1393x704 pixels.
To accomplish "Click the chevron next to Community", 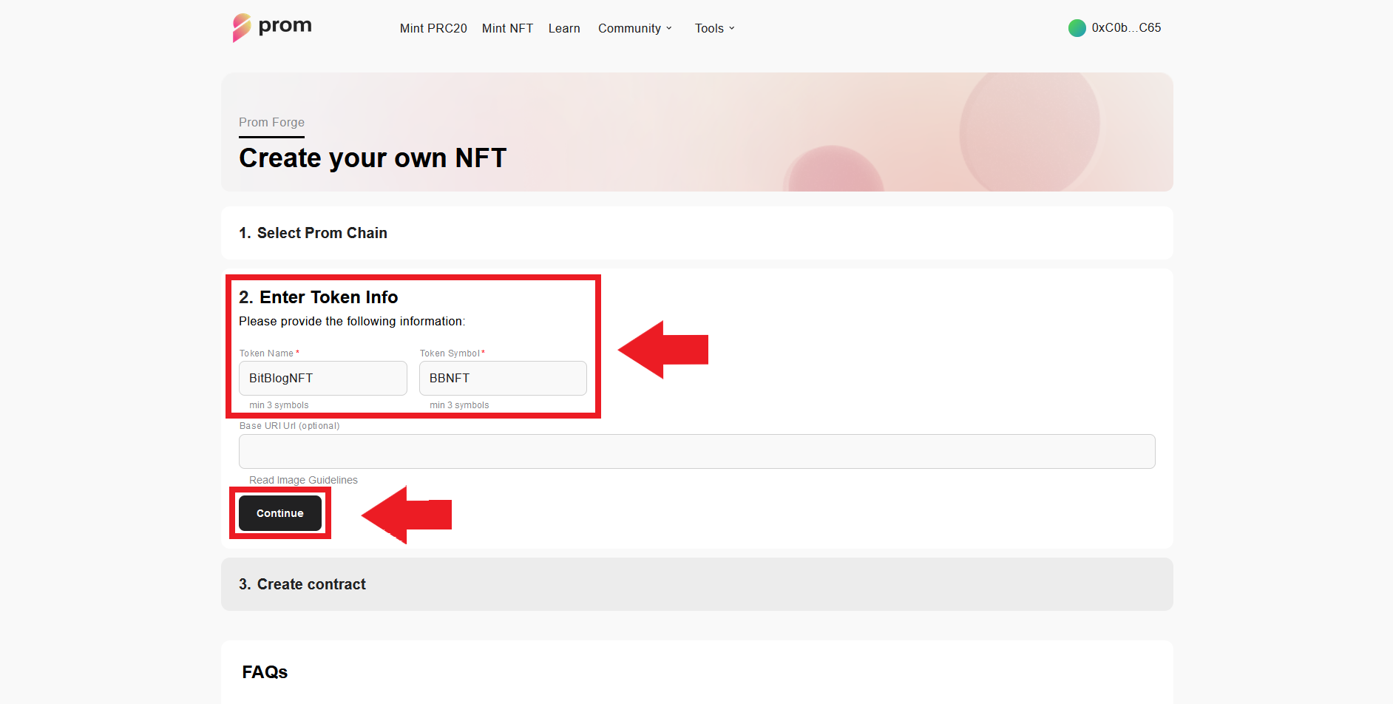I will click(669, 28).
